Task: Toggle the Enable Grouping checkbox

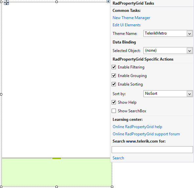Action: pyautogui.click(x=114, y=76)
